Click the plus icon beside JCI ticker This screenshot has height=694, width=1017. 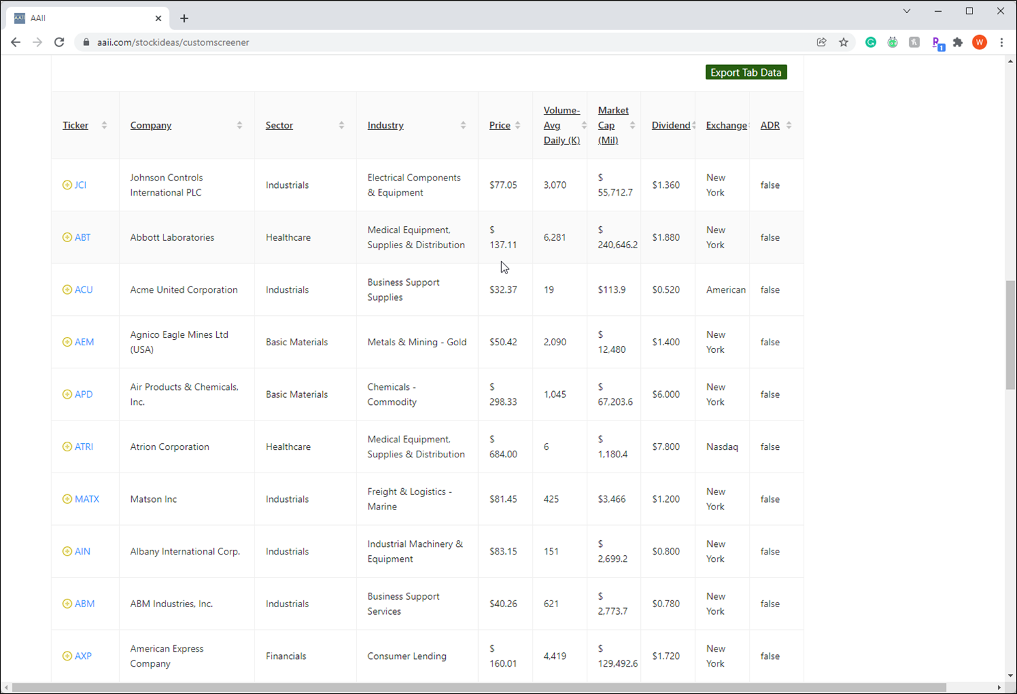click(67, 185)
